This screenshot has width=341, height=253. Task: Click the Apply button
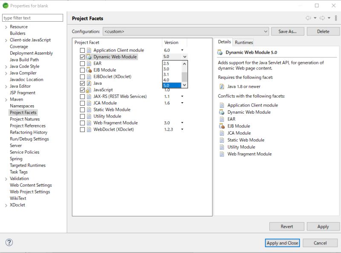pos(323,227)
